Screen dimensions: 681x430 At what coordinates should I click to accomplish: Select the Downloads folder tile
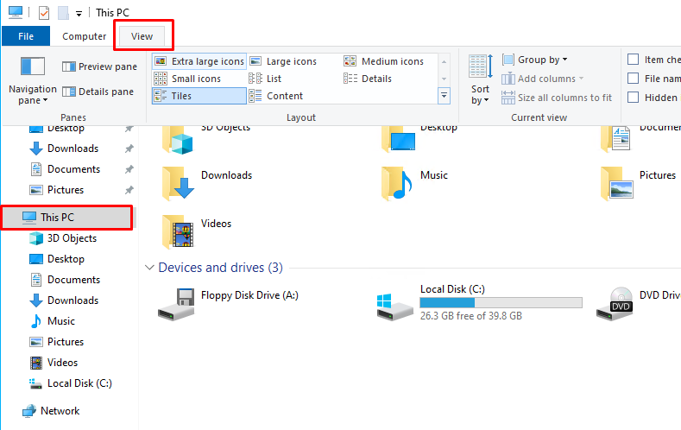point(207,183)
